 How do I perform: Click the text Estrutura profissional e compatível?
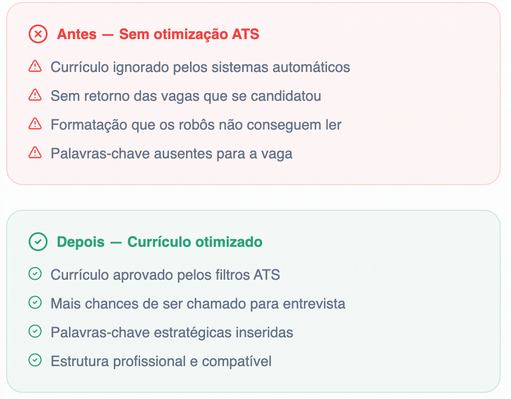click(x=161, y=361)
